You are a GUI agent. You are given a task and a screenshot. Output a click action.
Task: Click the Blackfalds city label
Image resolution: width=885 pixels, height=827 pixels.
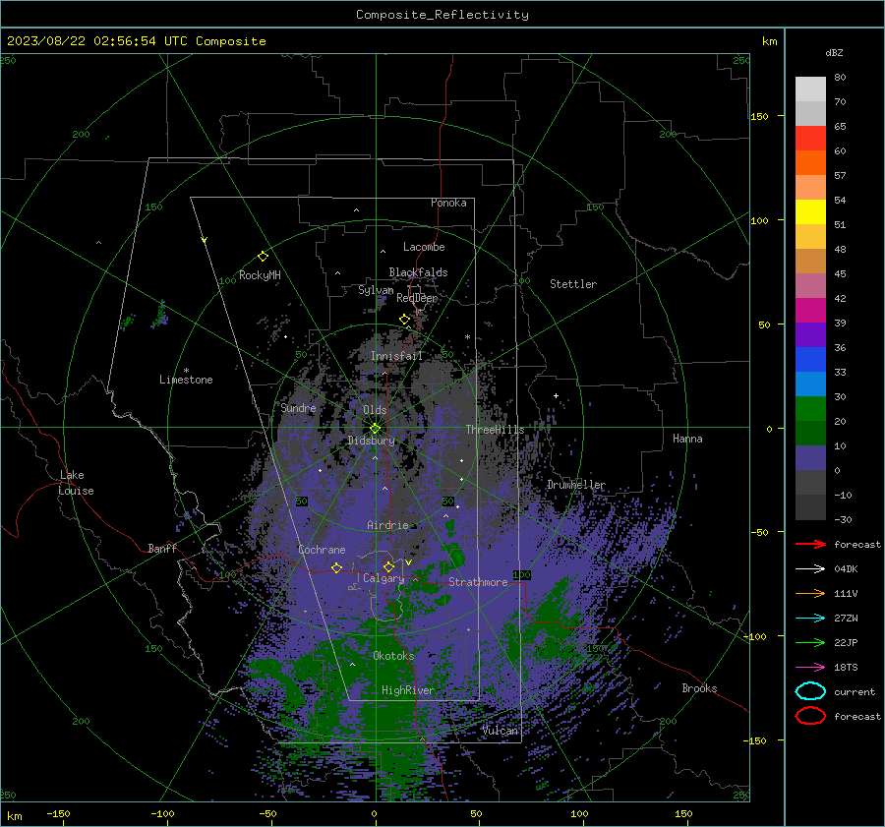pyautogui.click(x=418, y=272)
